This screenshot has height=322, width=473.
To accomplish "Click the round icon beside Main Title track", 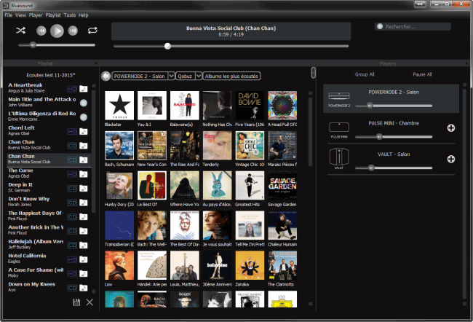I will (84, 103).
